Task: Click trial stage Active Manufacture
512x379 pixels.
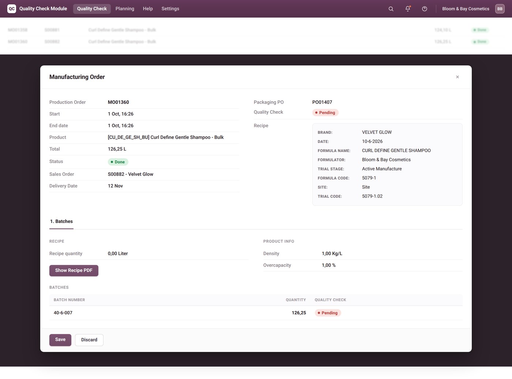Action: tap(382, 169)
